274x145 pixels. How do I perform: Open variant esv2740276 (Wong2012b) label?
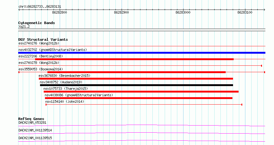tap(39, 43)
